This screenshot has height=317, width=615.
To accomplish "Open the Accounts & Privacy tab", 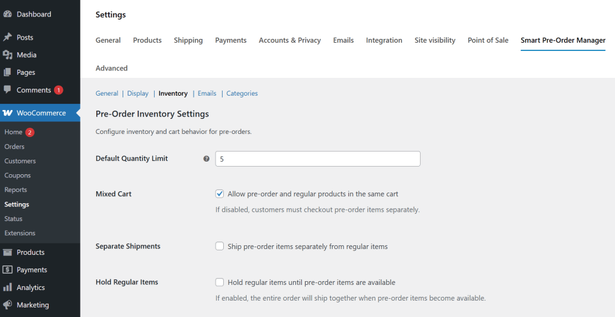I will (289, 40).
